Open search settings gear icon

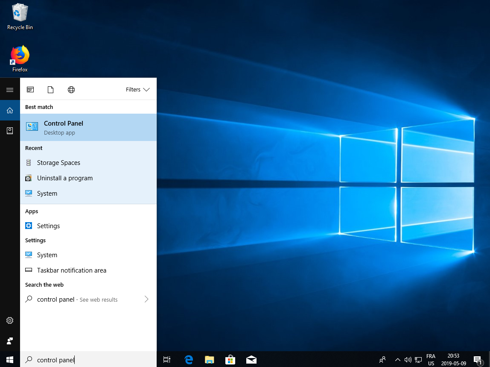pos(10,320)
